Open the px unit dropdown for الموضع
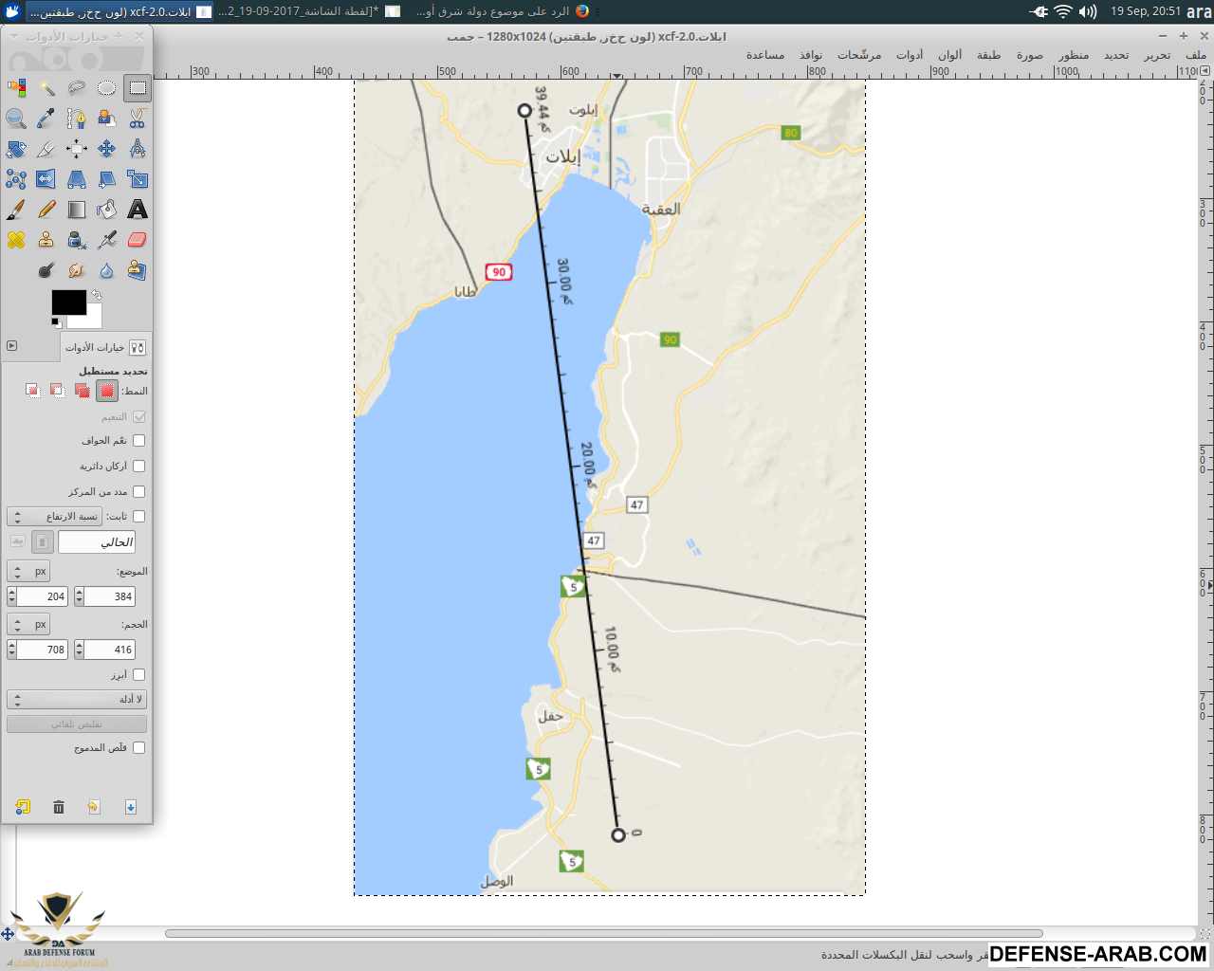The height and width of the screenshot is (971, 1214). pos(28,572)
